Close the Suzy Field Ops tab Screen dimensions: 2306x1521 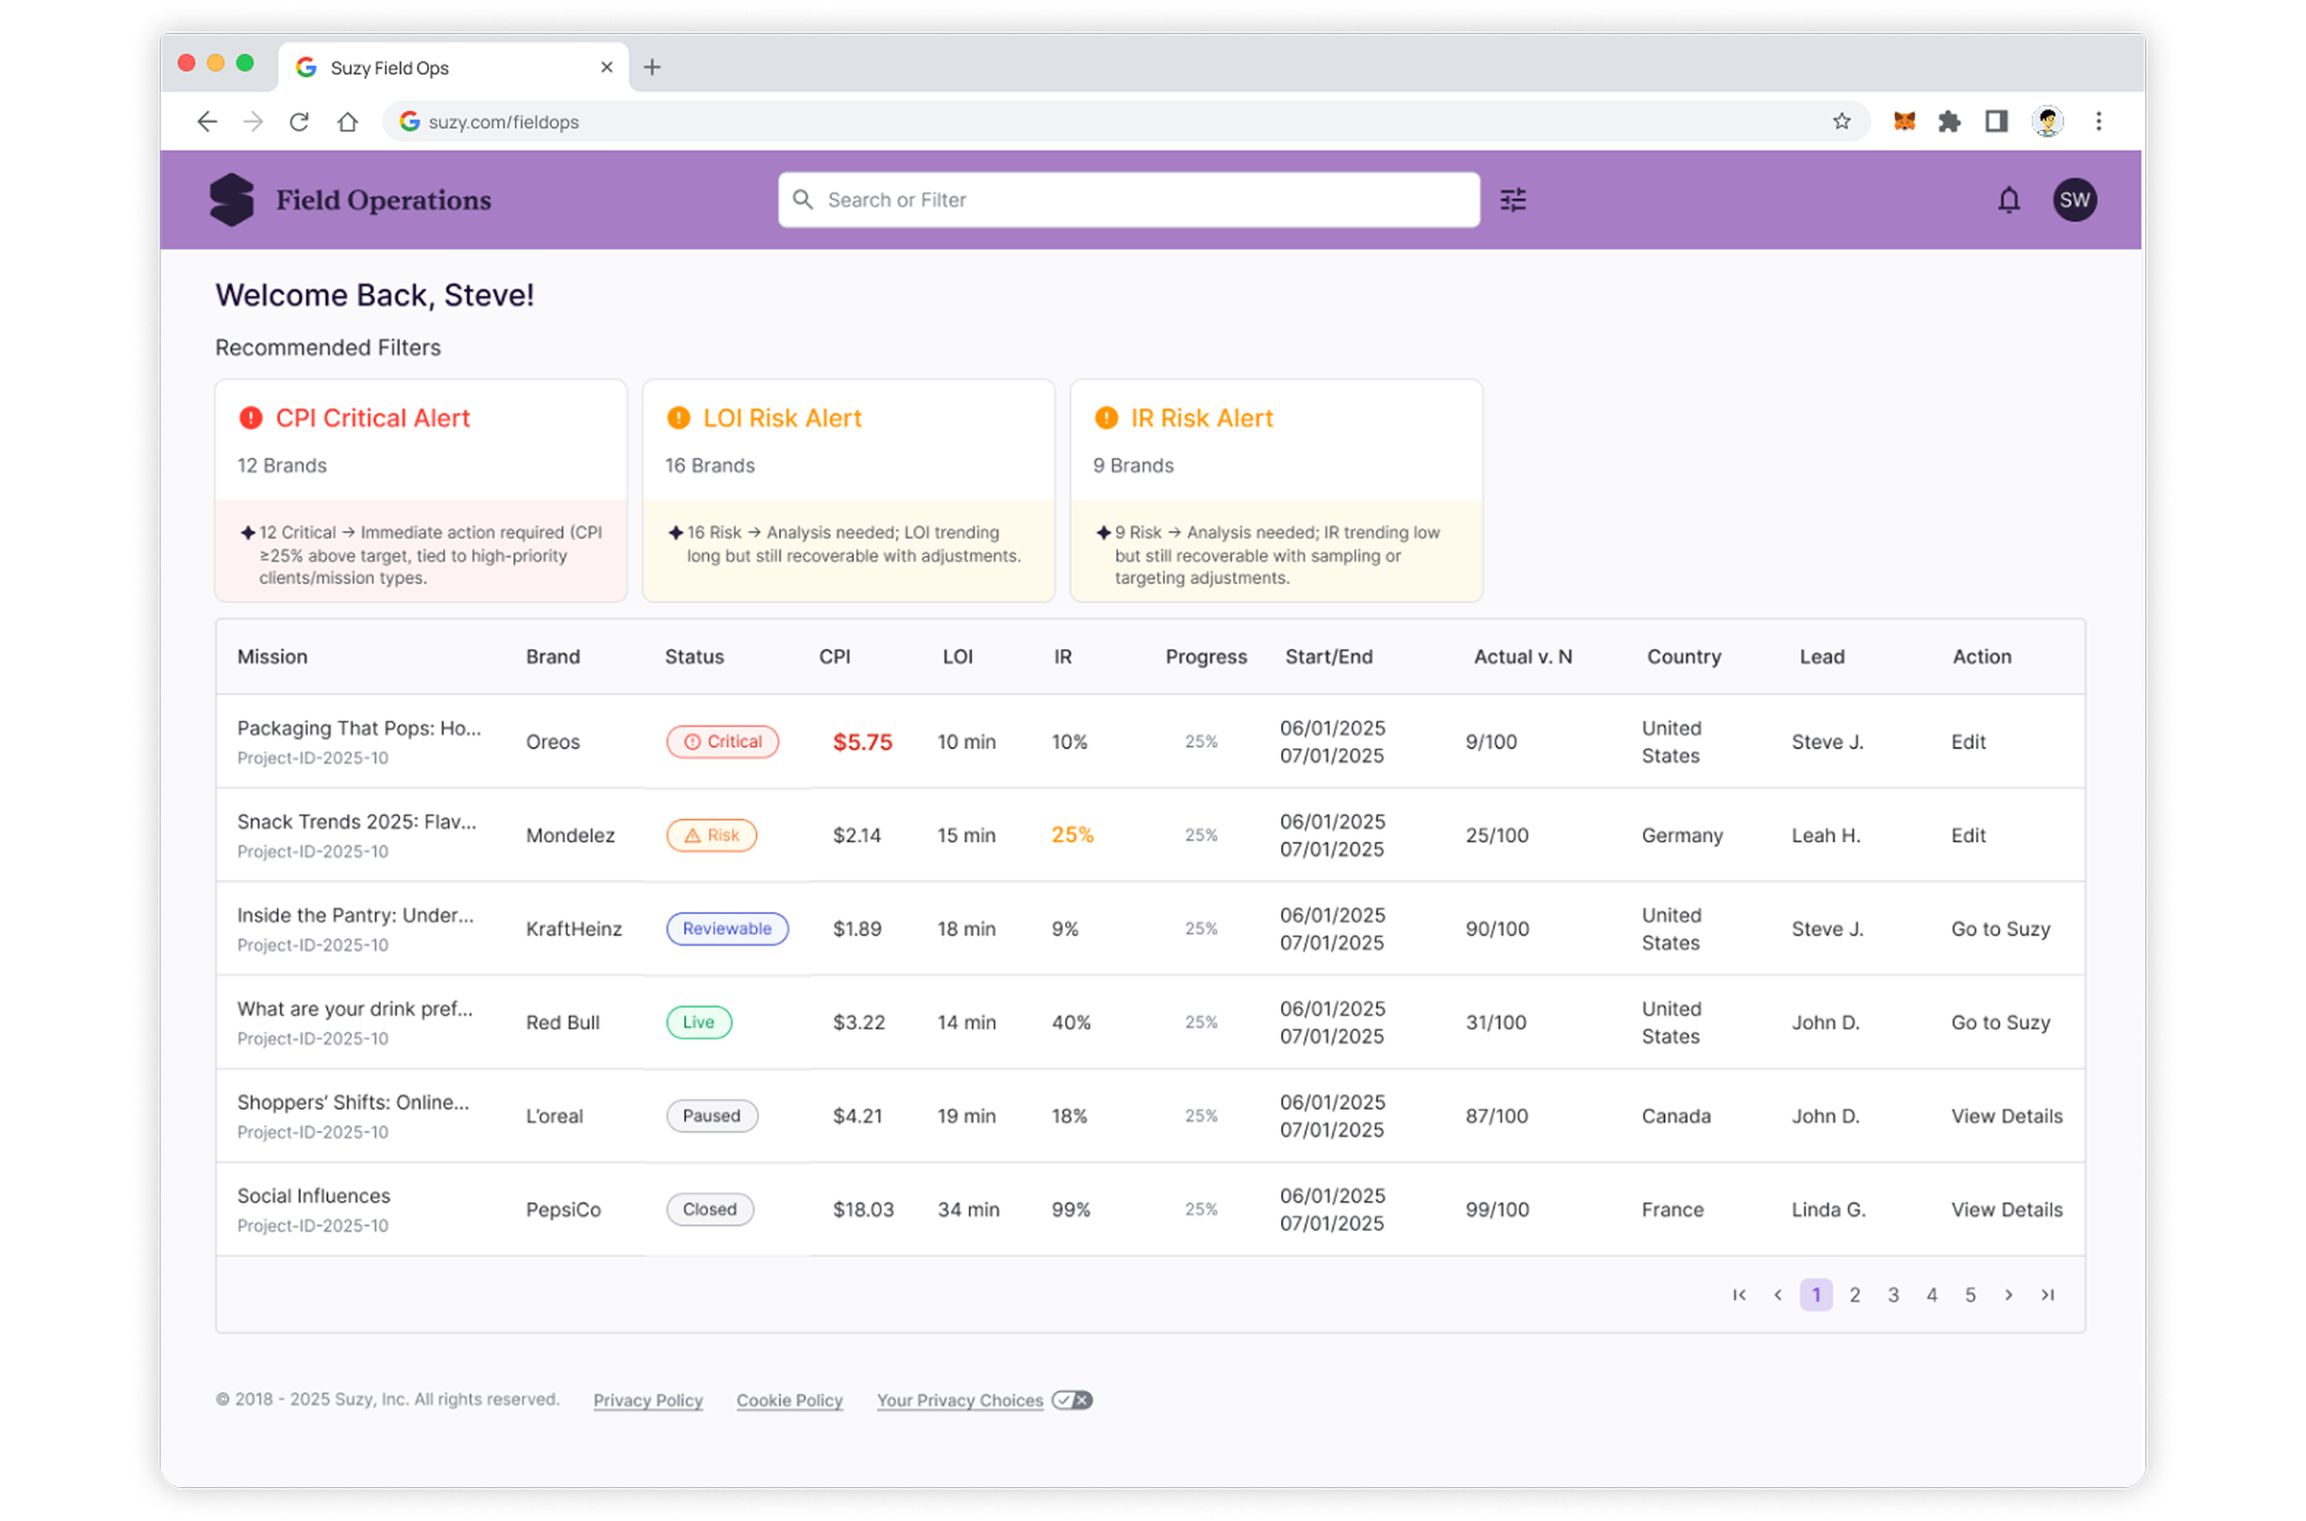(x=606, y=67)
